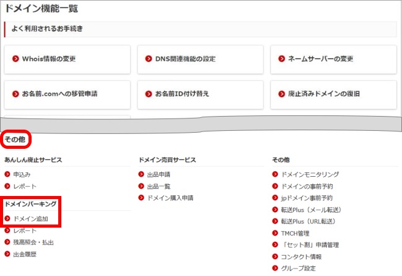Click the red arrow icon beside ドメインの事前予約
The width and height of the screenshot is (402, 276).
click(x=275, y=186)
